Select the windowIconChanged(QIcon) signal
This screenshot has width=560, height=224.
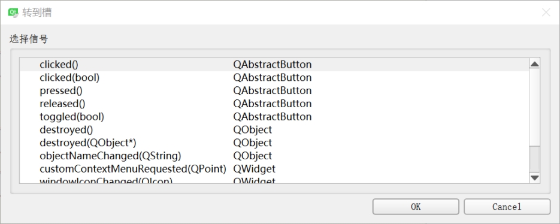tap(274, 180)
